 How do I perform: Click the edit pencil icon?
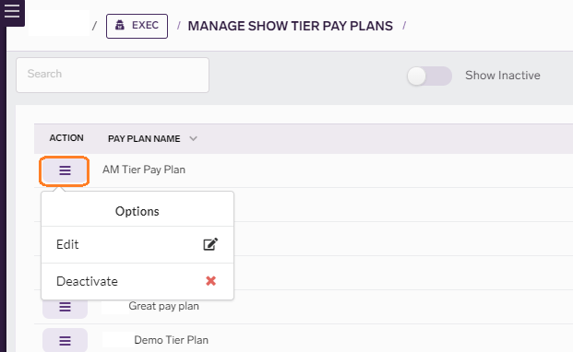click(210, 244)
